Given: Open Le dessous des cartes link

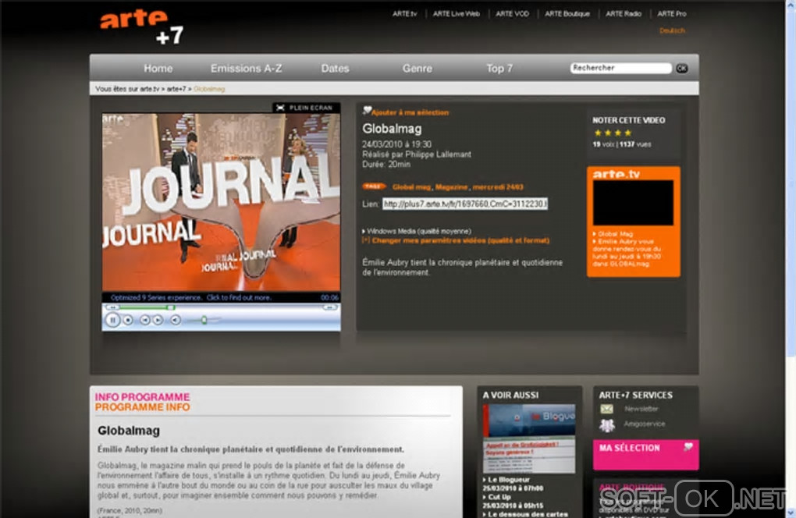Looking at the screenshot, I should pos(528,514).
